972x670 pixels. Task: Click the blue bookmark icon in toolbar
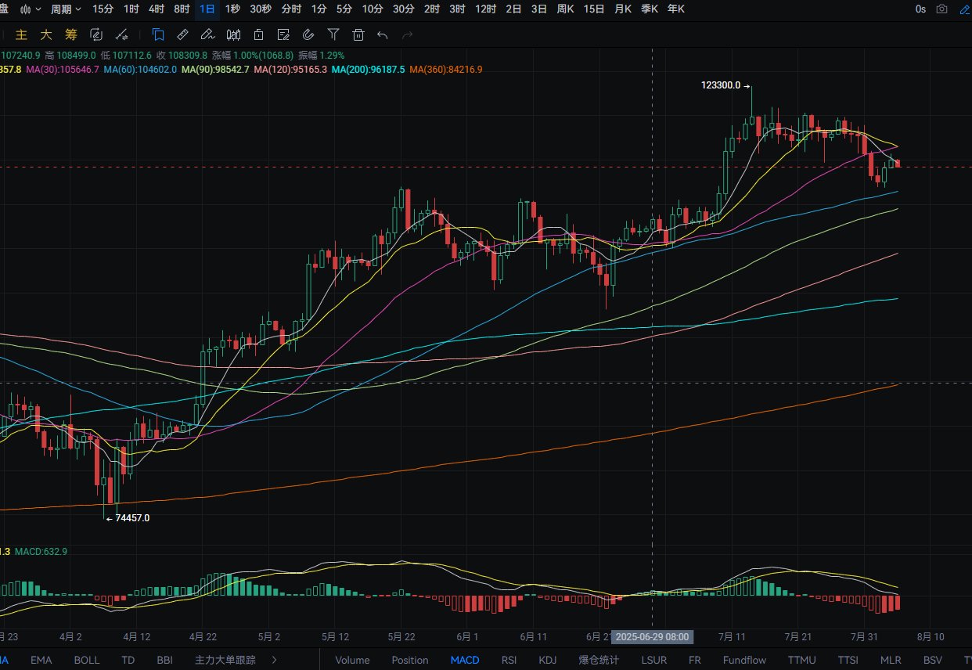point(158,34)
